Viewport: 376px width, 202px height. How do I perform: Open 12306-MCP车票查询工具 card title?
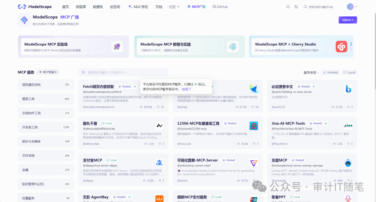198,124
